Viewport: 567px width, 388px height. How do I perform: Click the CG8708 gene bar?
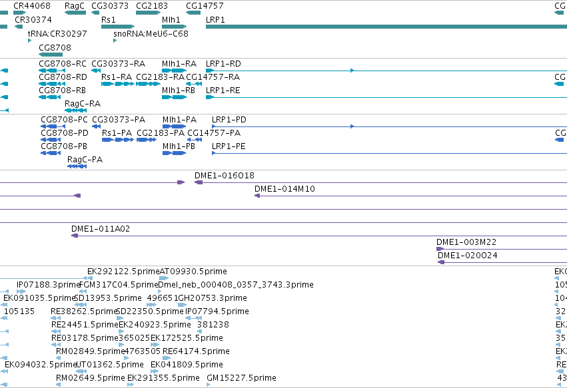pyautogui.click(x=51, y=55)
